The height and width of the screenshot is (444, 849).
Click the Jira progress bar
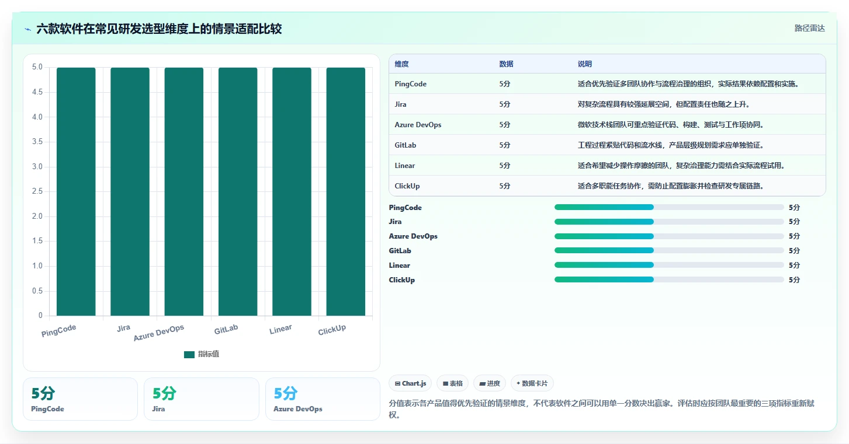[x=669, y=222]
